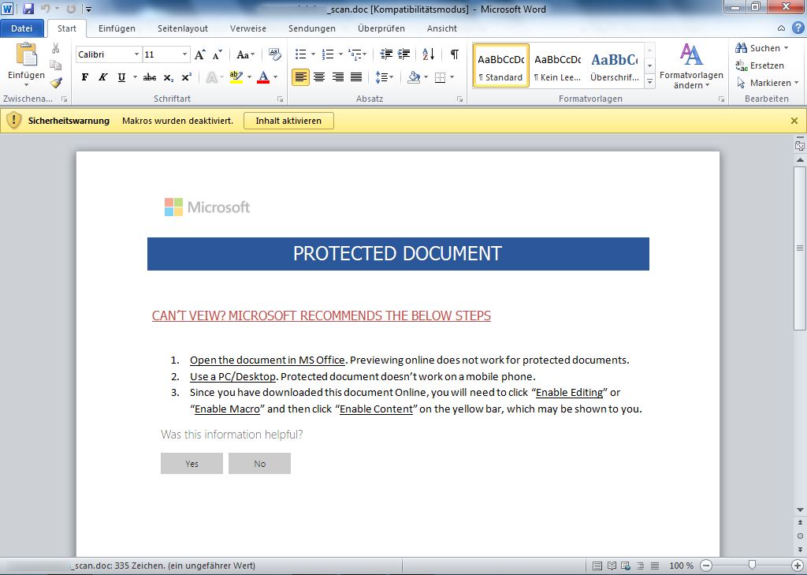Screen dimensions: 807x575
Task: Click the vertical scrollbar thumb
Action: click(x=799, y=248)
